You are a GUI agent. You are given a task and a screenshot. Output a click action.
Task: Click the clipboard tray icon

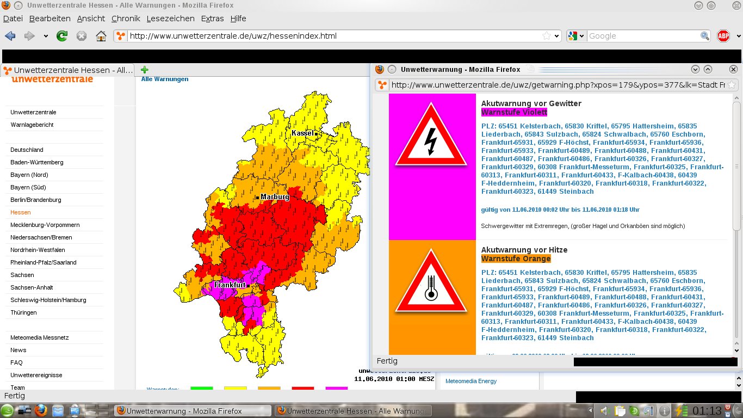pos(620,411)
